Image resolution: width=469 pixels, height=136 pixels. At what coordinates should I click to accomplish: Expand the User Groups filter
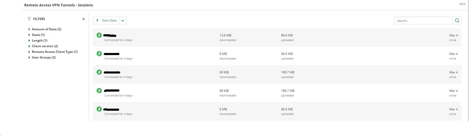click(29, 57)
